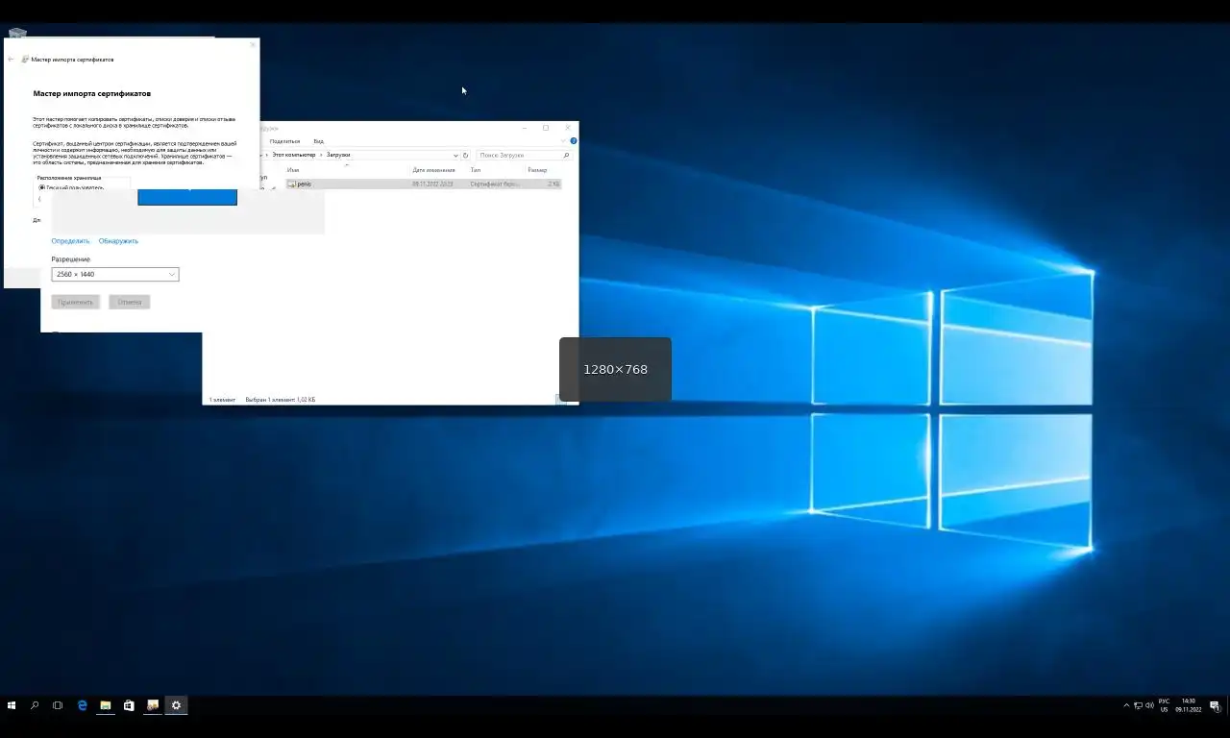The width and height of the screenshot is (1230, 738).
Task: Click the search magnifier in Explorer
Action: (566, 155)
